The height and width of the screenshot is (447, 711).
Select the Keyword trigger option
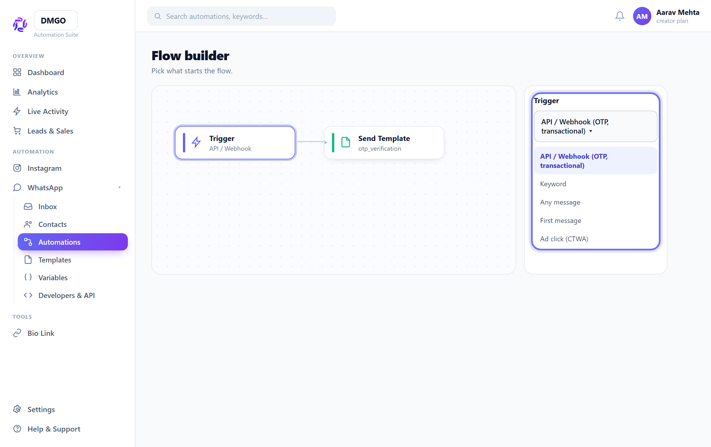(595, 184)
